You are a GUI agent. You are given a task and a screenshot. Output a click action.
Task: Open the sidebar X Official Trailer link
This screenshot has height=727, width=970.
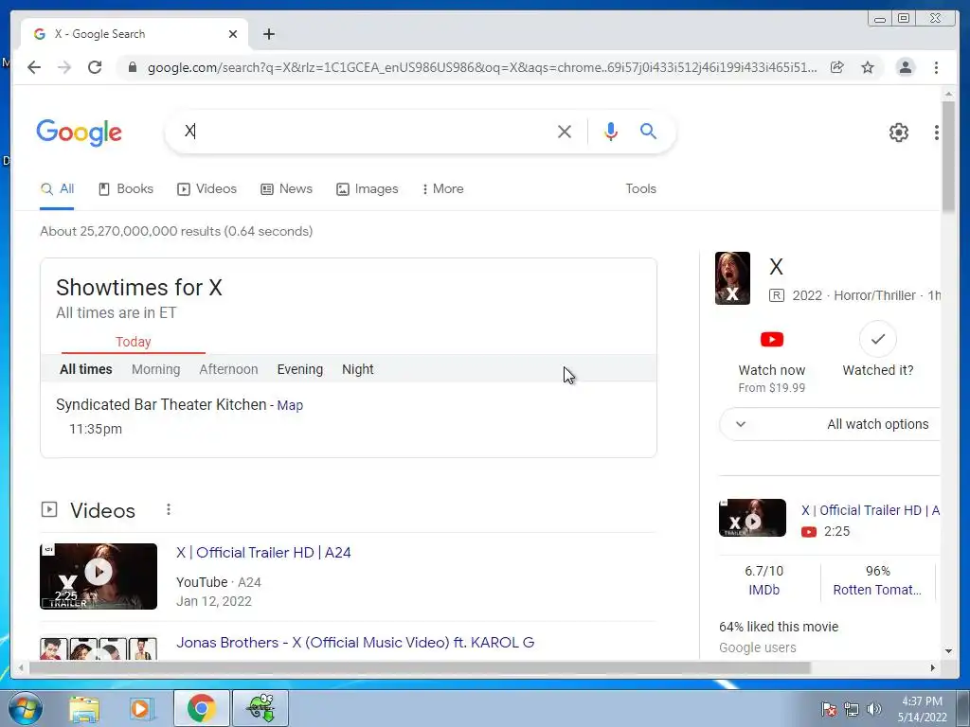pos(871,510)
